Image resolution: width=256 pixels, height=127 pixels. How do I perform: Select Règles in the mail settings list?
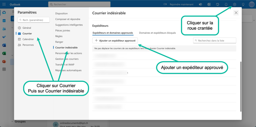point(59,36)
